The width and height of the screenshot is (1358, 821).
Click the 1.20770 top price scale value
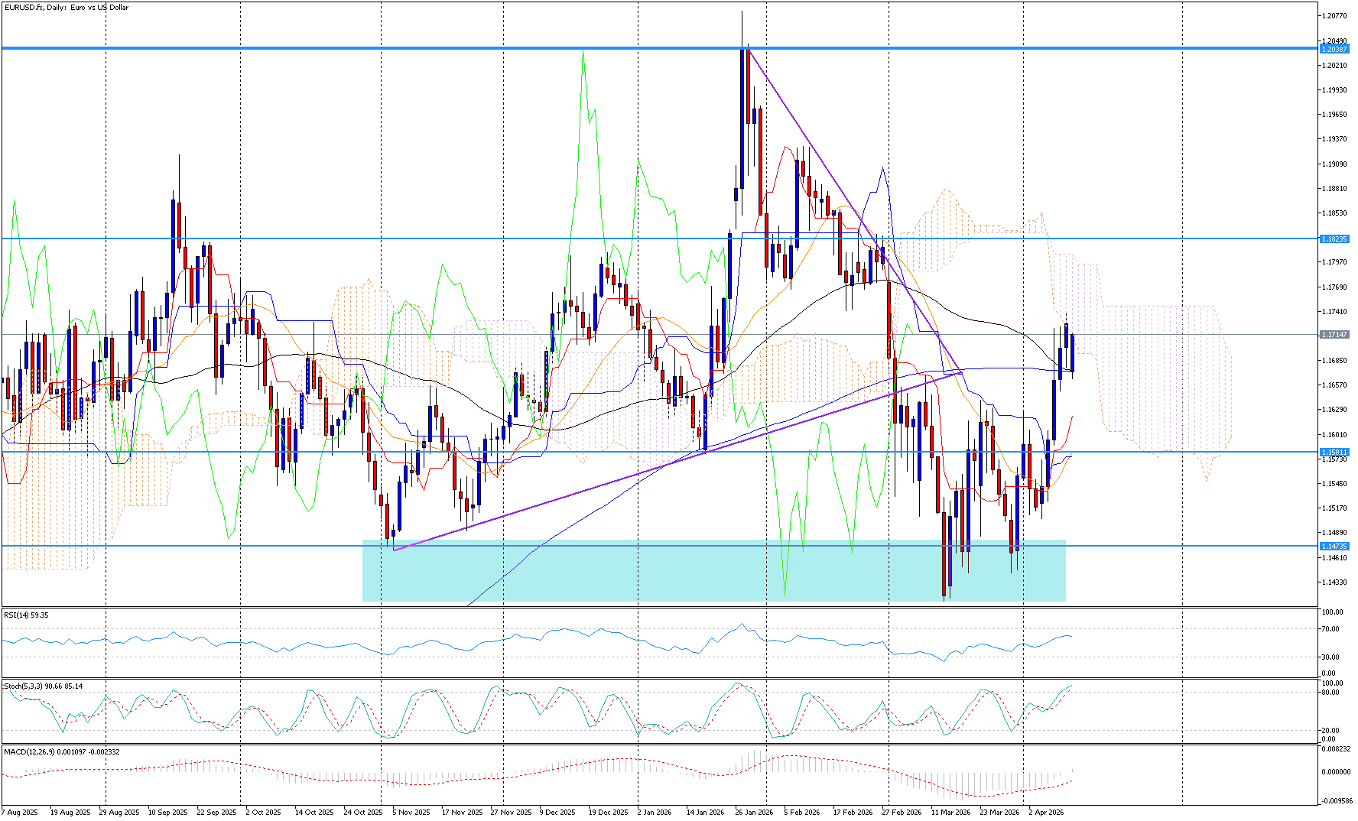(1334, 16)
